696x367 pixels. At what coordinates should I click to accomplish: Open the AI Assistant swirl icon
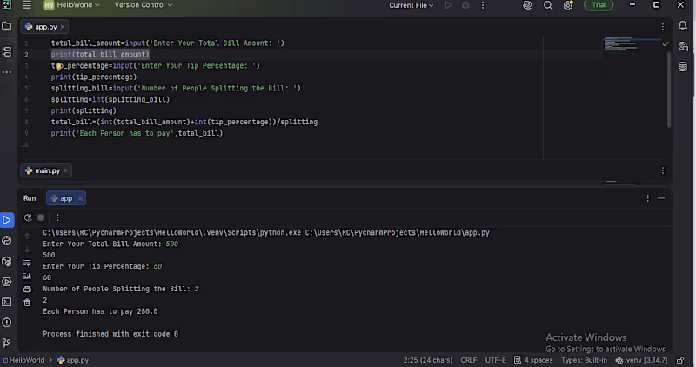(x=527, y=5)
